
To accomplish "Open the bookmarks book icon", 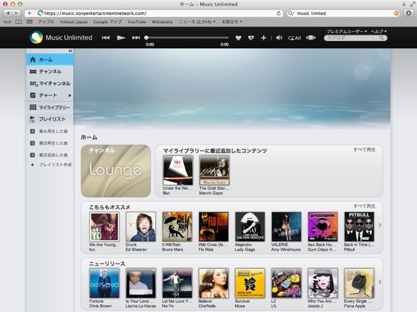I will (x=18, y=21).
